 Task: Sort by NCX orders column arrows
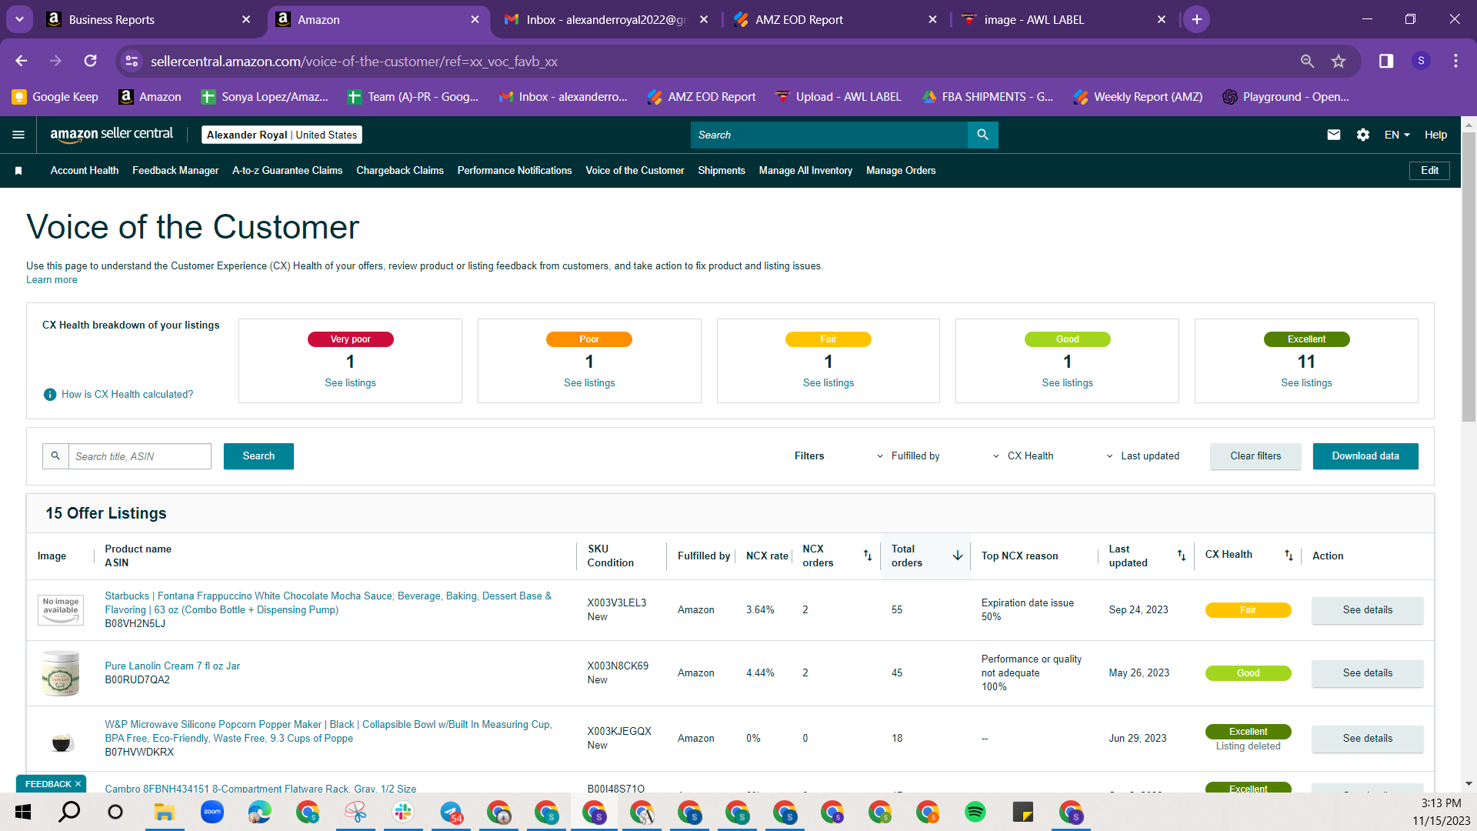pyautogui.click(x=868, y=556)
